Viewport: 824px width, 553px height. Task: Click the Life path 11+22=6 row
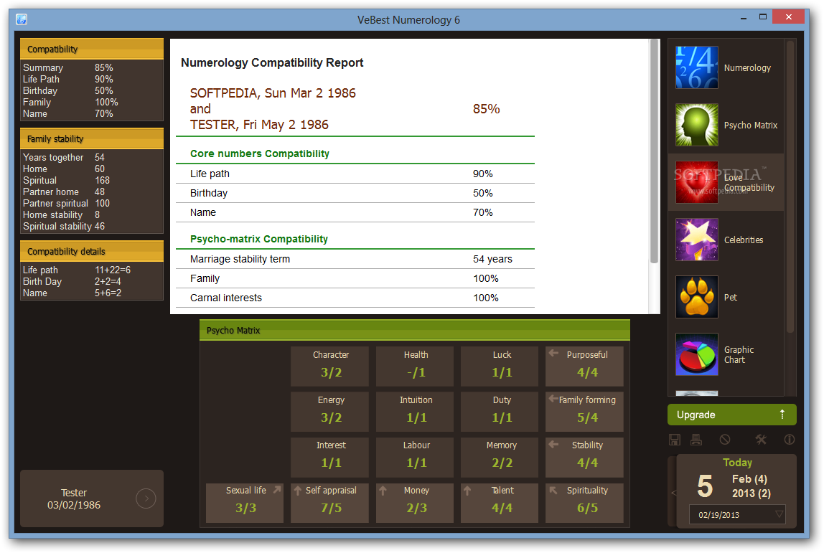pyautogui.click(x=92, y=270)
